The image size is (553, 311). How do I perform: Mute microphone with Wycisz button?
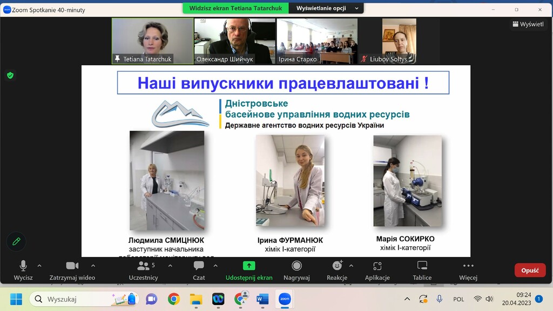(23, 271)
